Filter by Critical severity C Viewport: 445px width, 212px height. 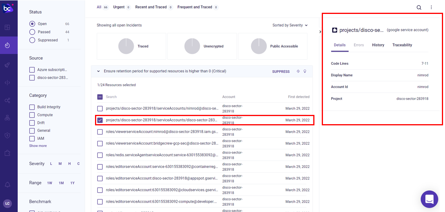click(x=78, y=164)
